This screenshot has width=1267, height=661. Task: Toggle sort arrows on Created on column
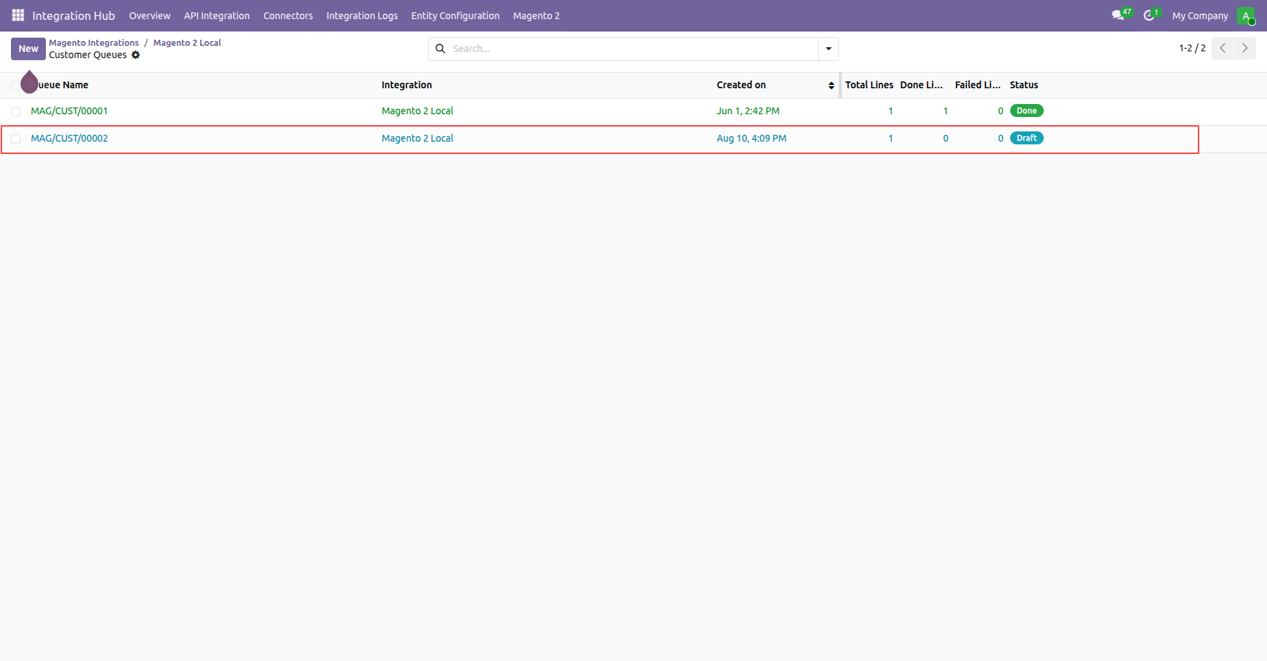tap(831, 86)
